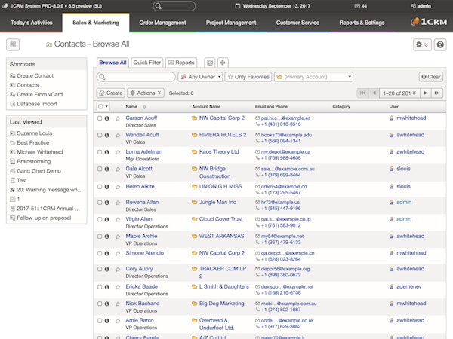
Task: Click the admin user icon in the top bar
Action: (x=413, y=6)
